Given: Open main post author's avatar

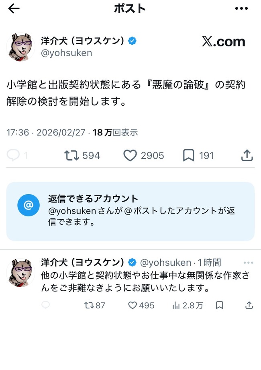Looking at the screenshot, I should [21, 47].
